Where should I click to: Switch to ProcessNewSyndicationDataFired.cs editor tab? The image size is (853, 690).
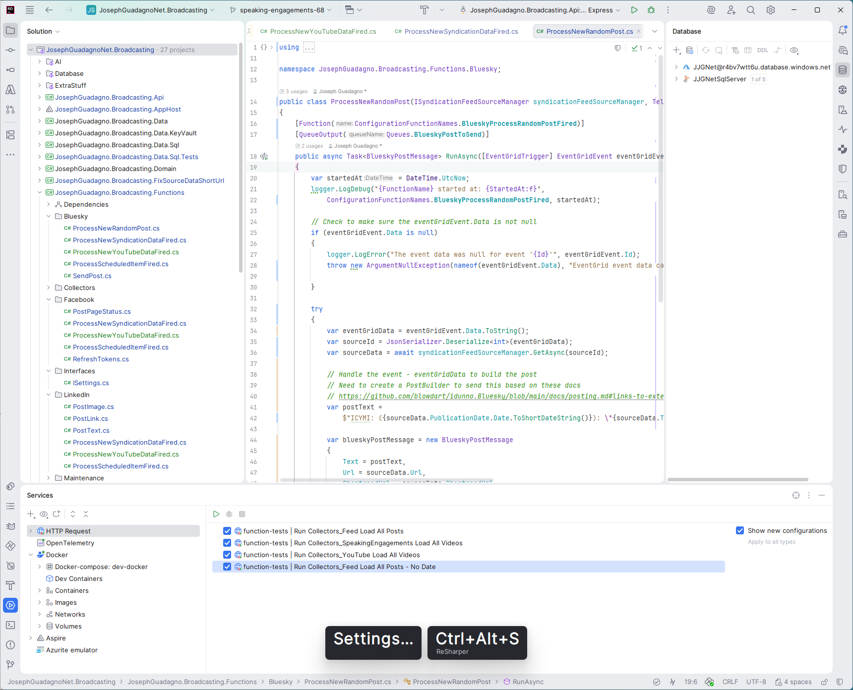click(461, 31)
